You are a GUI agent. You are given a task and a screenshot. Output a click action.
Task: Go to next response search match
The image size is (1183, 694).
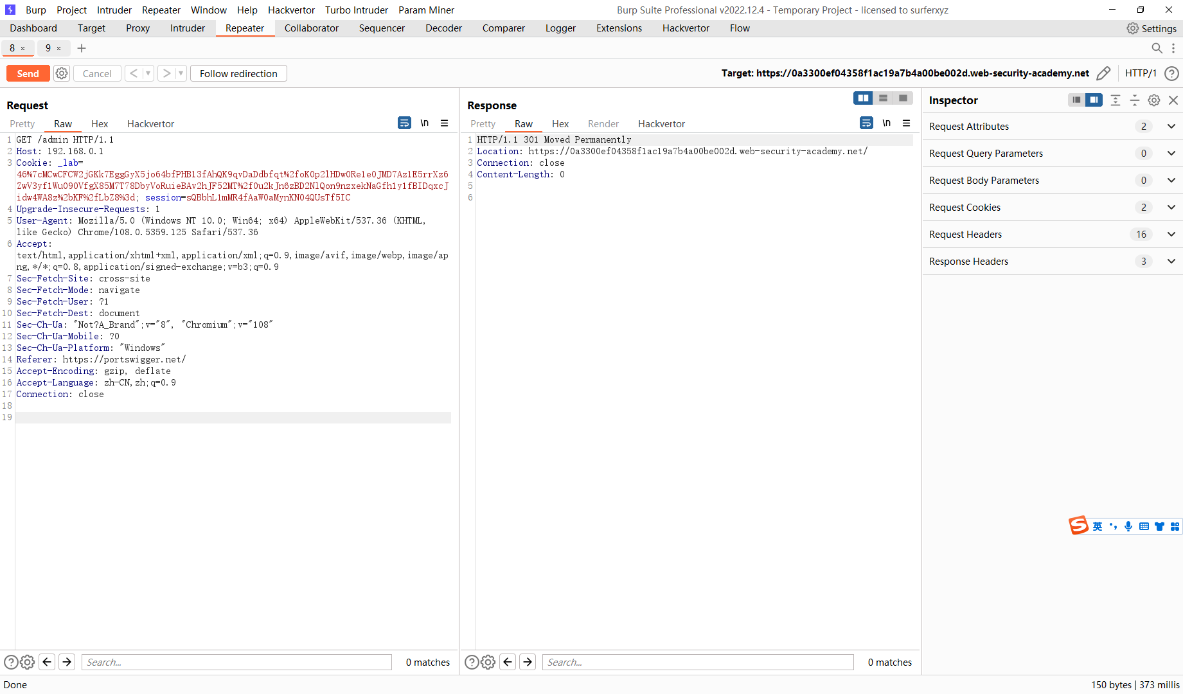[528, 662]
